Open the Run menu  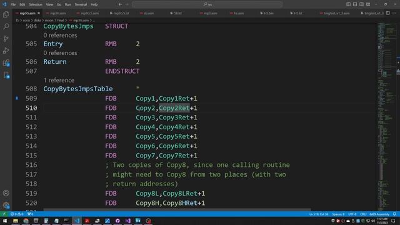coord(68,4)
